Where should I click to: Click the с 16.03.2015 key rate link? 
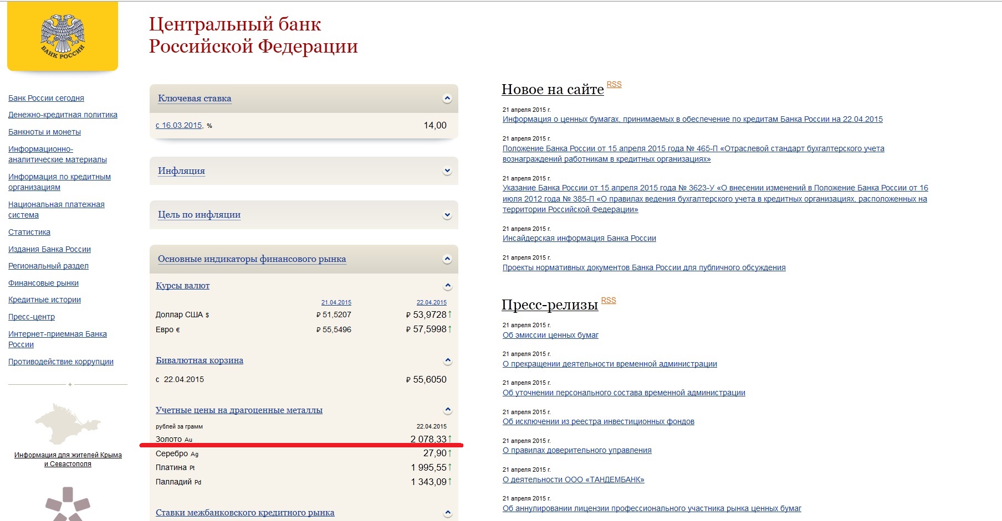point(179,126)
